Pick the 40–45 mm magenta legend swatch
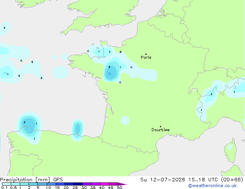Image resolution: width=245 pixels, height=189 pixels. click(105, 184)
